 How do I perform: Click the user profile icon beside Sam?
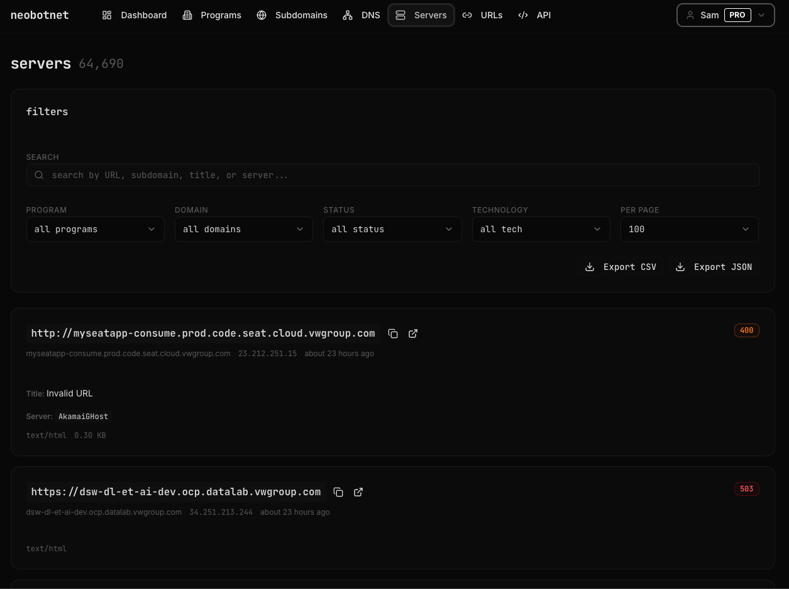pyautogui.click(x=690, y=15)
